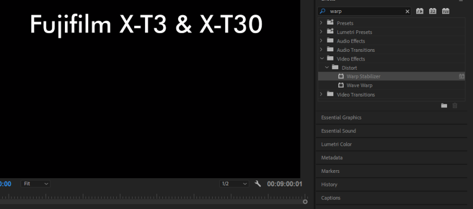Expand the Lumetri Presets folder
Image resolution: width=473 pixels, height=209 pixels.
[x=321, y=32]
